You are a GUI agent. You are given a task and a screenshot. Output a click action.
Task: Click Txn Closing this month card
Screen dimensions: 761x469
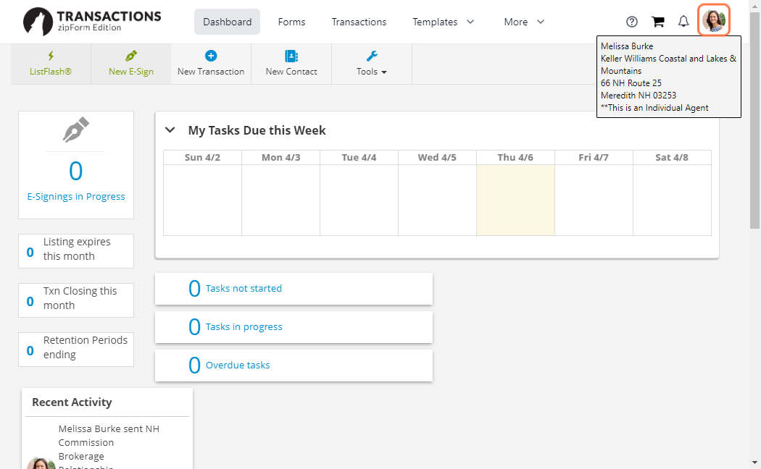(75, 300)
